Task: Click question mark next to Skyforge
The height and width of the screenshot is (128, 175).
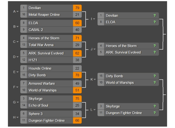Action: (x=155, y=106)
